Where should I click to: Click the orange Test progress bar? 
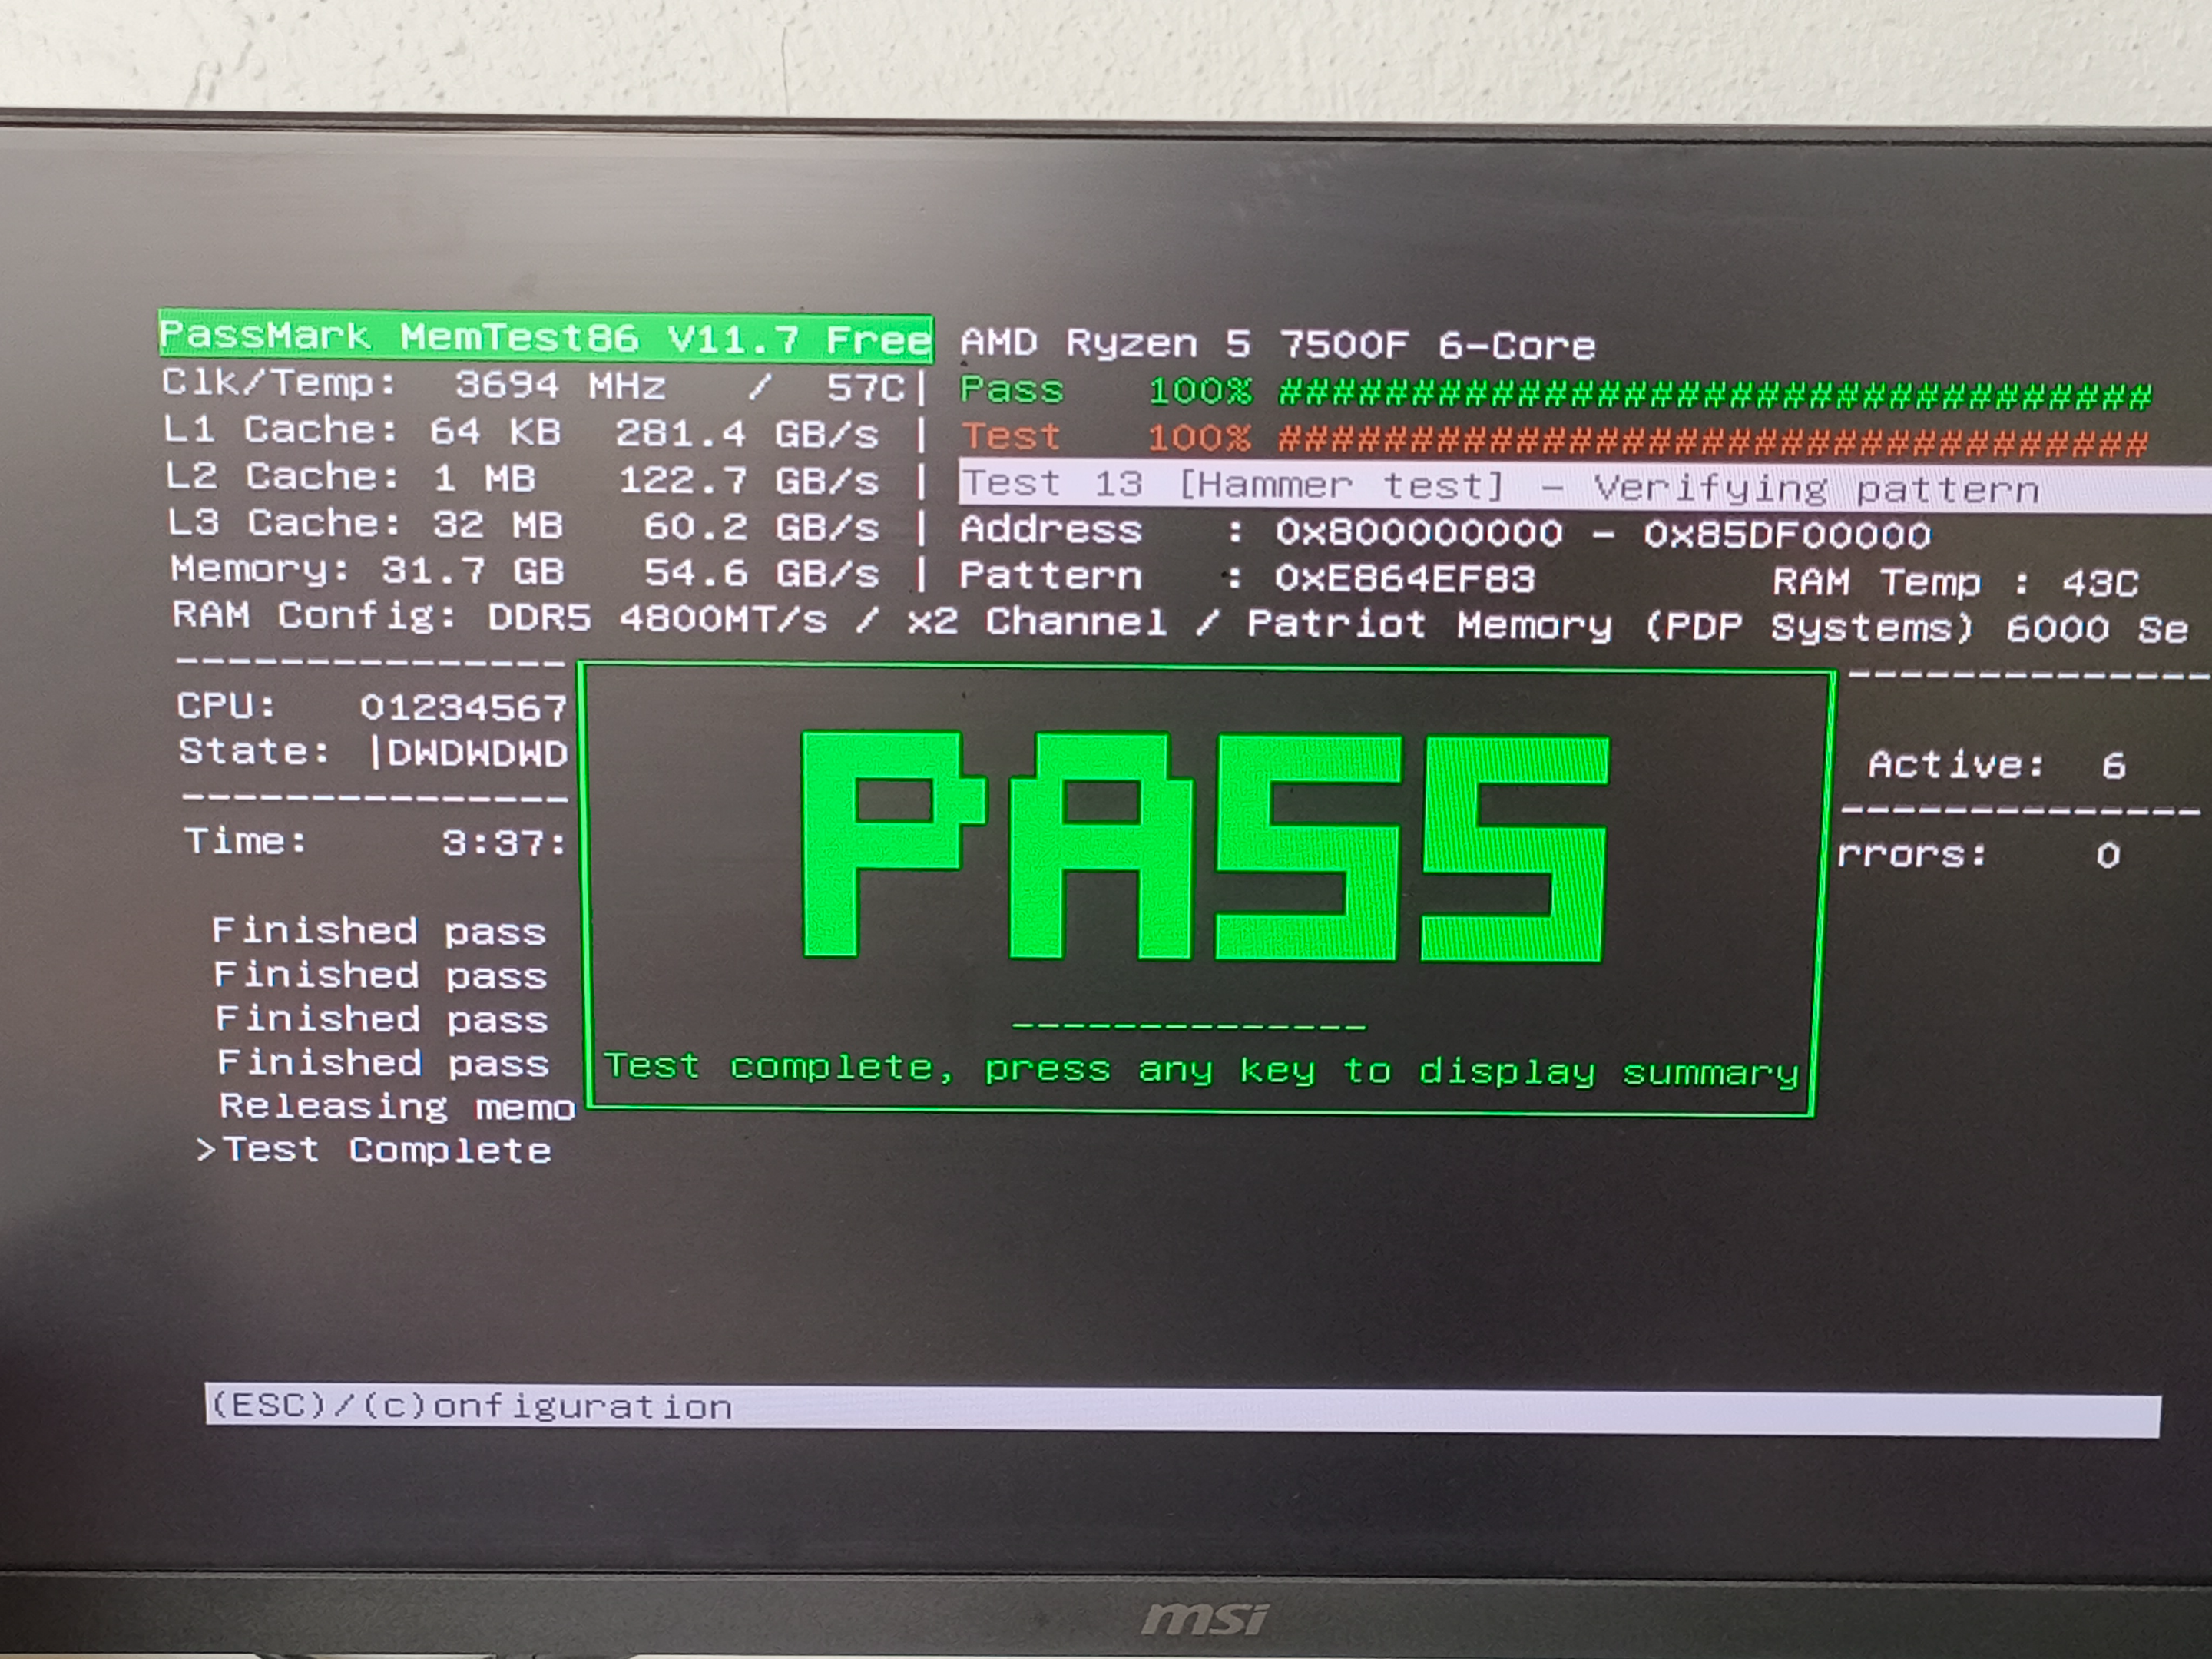pyautogui.click(x=1713, y=441)
